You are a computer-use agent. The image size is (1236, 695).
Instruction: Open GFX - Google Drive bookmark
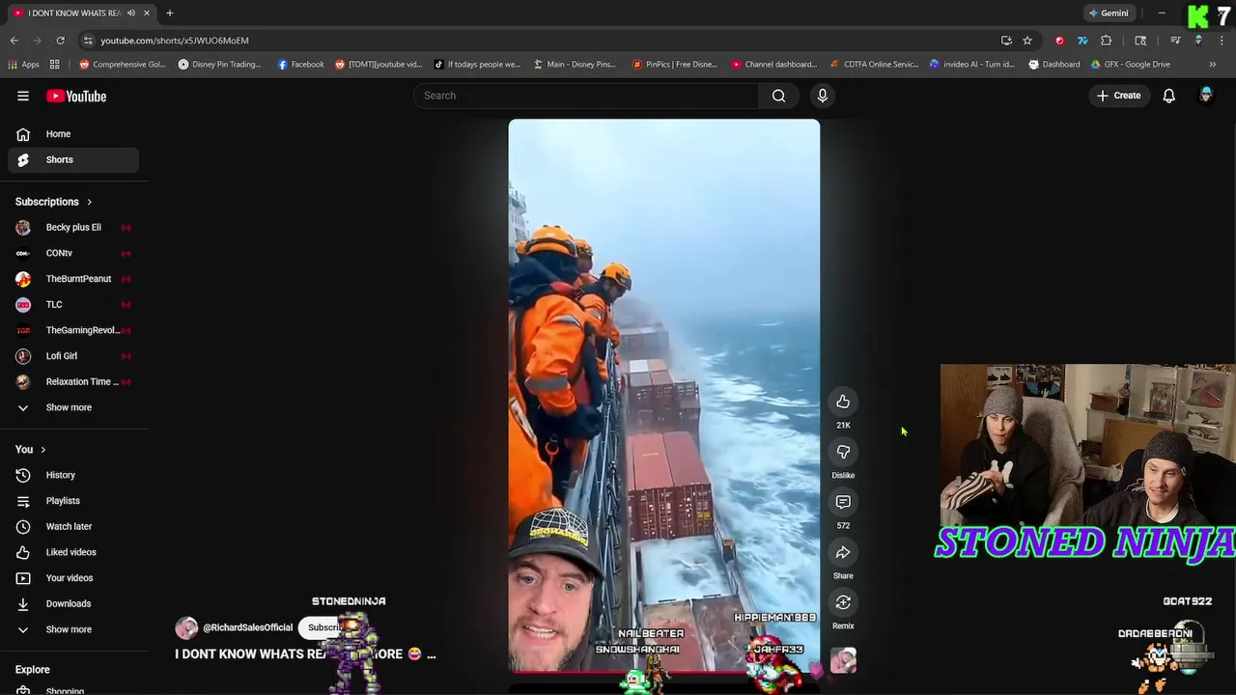tap(1131, 65)
